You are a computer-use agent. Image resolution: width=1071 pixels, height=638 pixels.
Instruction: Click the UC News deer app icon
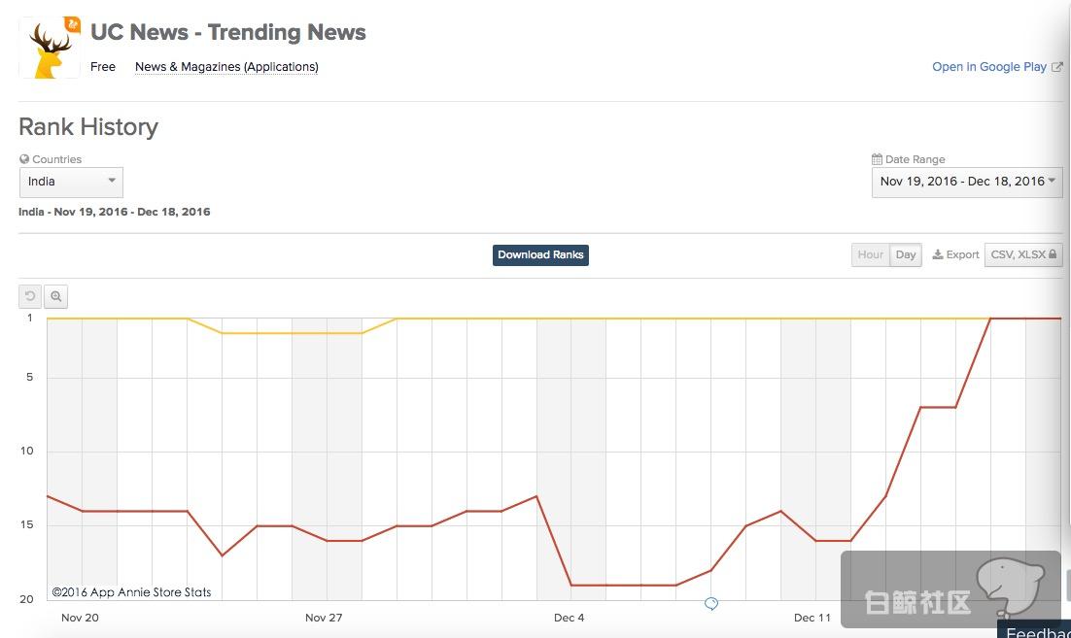tap(50, 48)
